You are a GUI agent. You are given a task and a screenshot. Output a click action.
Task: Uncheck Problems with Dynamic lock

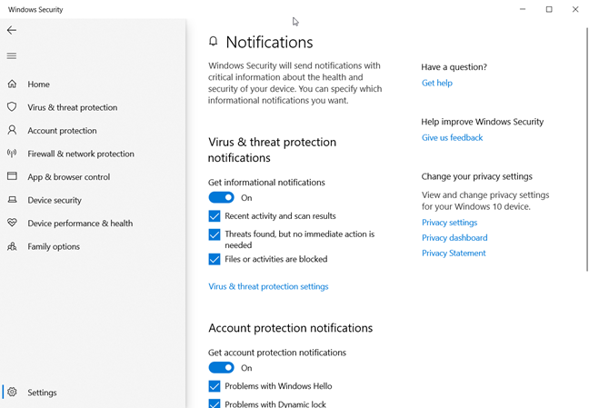[x=215, y=403]
